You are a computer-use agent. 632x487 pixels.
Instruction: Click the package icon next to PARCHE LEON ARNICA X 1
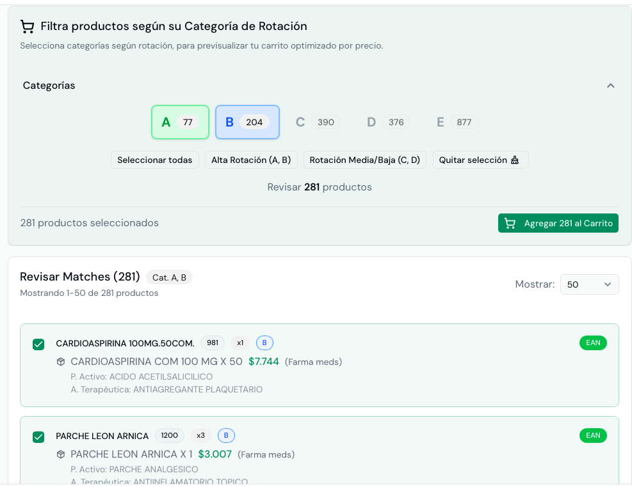click(61, 454)
